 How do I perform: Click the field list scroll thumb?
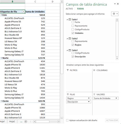[117, 39]
